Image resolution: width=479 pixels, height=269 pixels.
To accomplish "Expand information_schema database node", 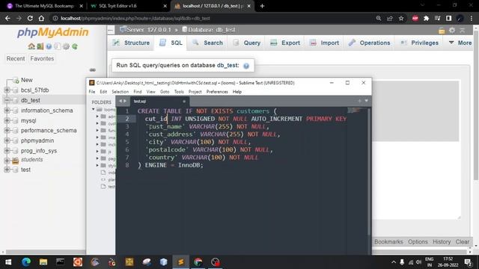I will point(7,111).
